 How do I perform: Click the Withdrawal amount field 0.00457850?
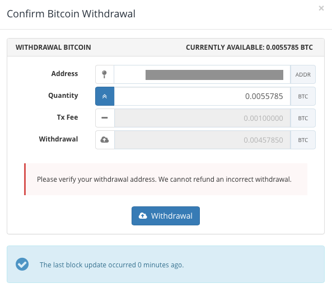point(203,140)
